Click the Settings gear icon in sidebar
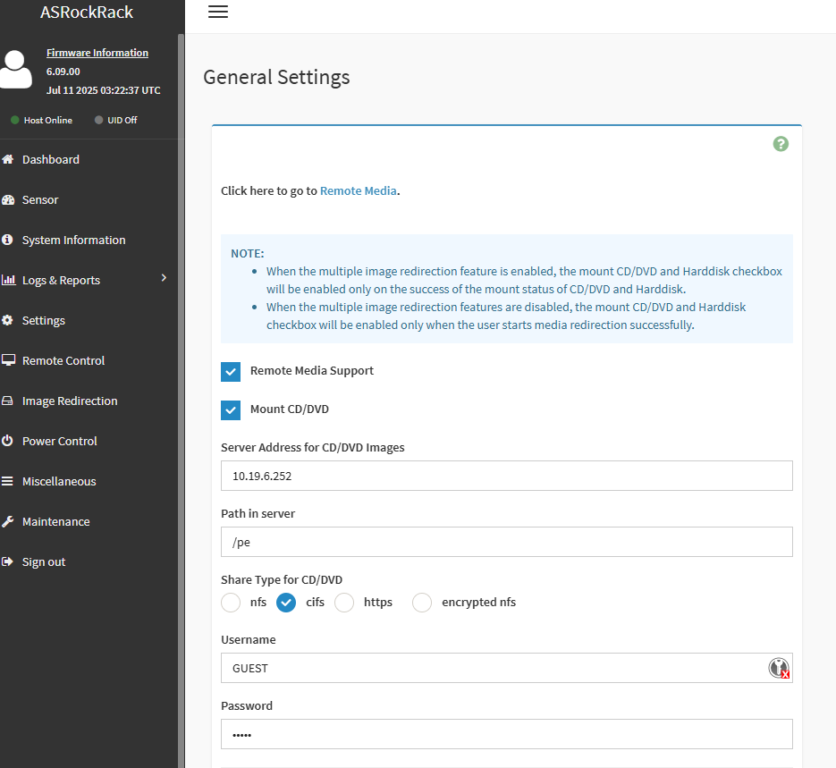 pos(8,320)
